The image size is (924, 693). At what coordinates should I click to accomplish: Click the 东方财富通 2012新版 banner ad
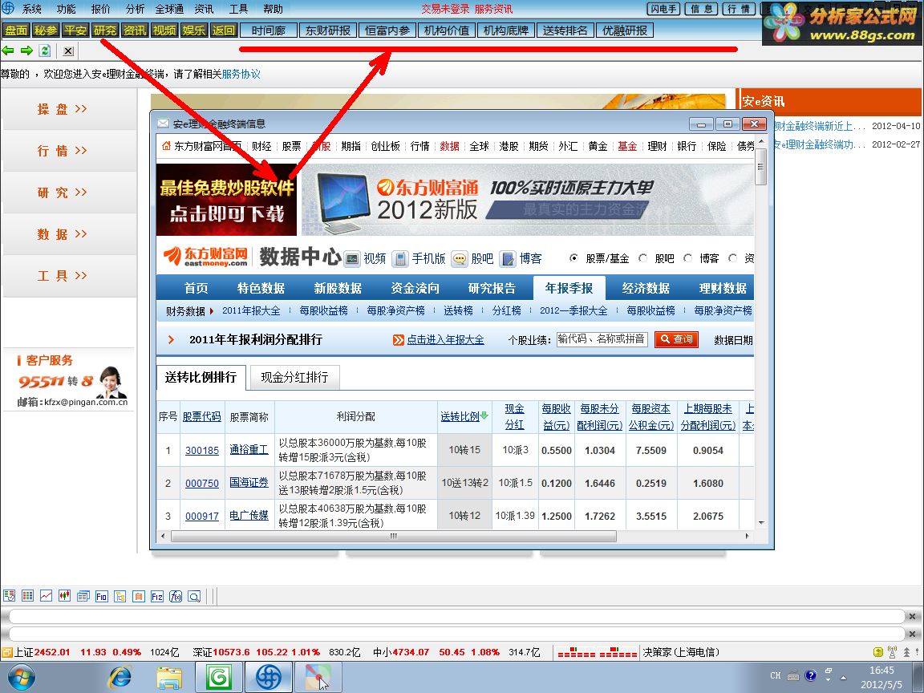[528, 200]
